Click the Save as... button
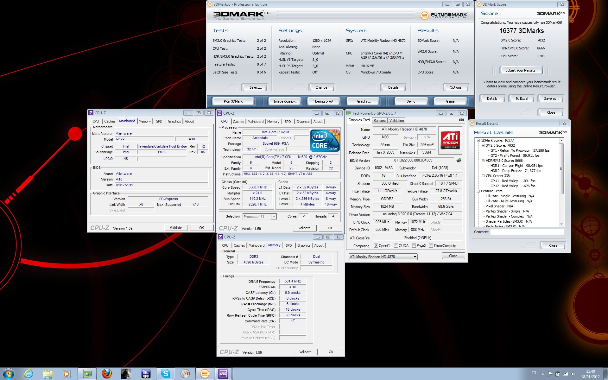The width and height of the screenshot is (608, 380). 551,98
